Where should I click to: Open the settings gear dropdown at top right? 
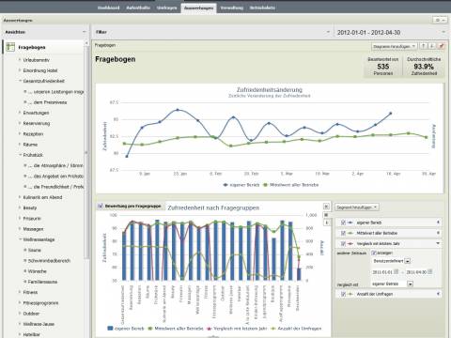pos(440,20)
